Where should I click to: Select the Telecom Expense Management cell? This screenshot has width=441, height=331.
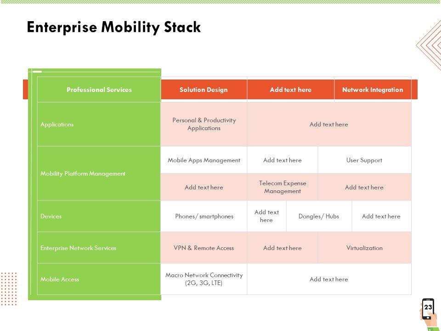283,187
